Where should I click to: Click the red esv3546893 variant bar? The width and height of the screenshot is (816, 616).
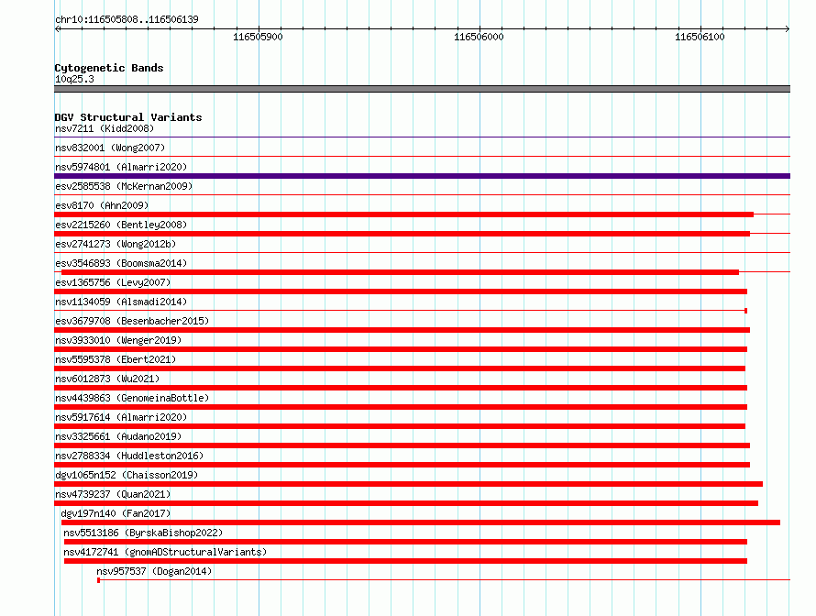400,272
